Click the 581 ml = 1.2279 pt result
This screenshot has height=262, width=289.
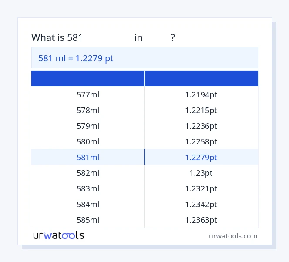point(76,58)
